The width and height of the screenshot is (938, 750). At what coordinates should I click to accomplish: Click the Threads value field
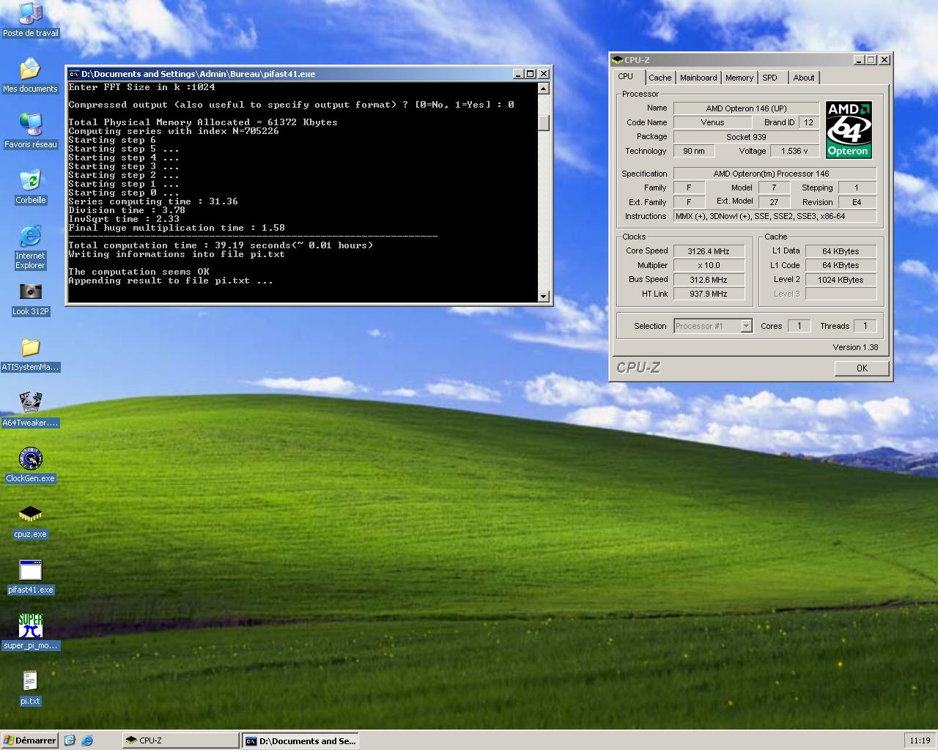point(865,326)
